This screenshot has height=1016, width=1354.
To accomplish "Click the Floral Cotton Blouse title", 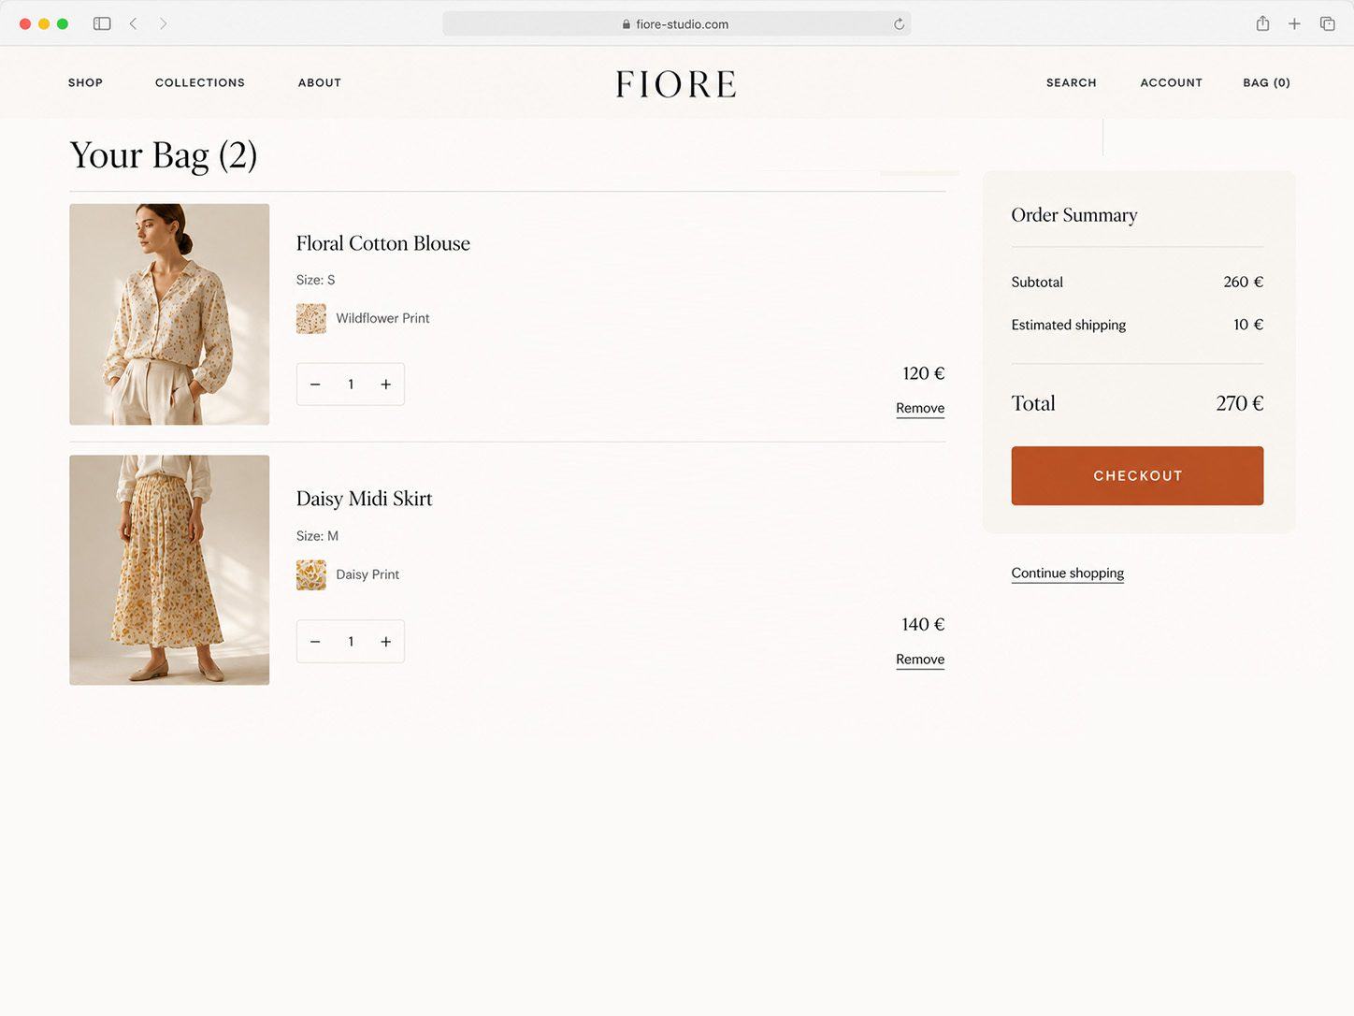I will [383, 243].
